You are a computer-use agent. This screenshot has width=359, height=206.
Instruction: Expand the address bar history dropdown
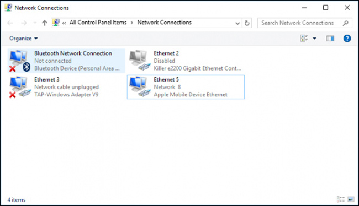(x=237, y=23)
